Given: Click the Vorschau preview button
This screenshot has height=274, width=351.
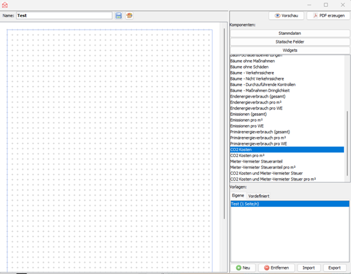Looking at the screenshot, I should coord(287,15).
